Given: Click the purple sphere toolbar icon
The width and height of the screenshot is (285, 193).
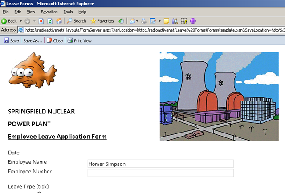Looking at the screenshot, I should coord(193,21).
